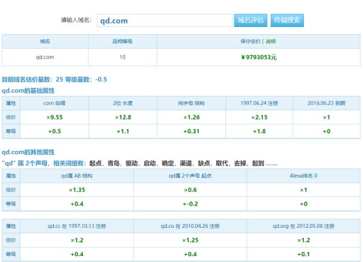Click the 终端搜索 button
The width and height of the screenshot is (363, 262).
pyautogui.click(x=287, y=20)
